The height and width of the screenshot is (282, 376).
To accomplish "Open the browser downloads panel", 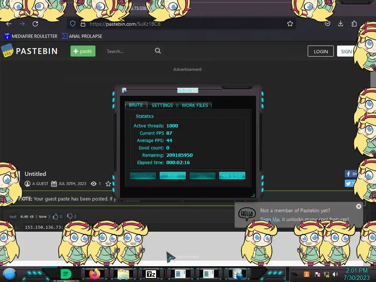I will (340, 23).
